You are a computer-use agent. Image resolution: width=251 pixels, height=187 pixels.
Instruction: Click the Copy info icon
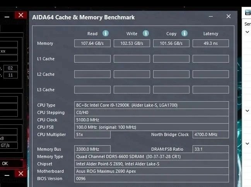pos(184,33)
